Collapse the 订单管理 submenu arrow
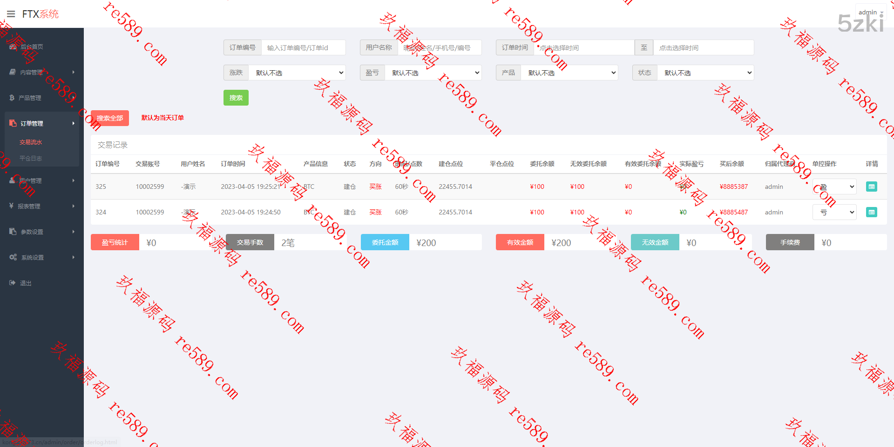The image size is (894, 447). point(74,123)
